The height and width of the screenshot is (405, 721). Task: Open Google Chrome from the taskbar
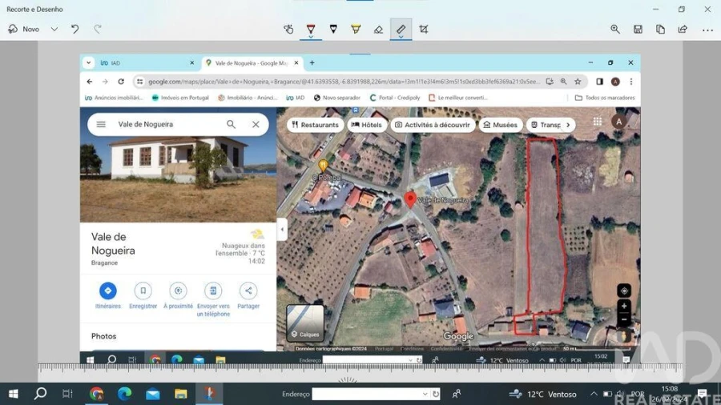[x=97, y=394]
